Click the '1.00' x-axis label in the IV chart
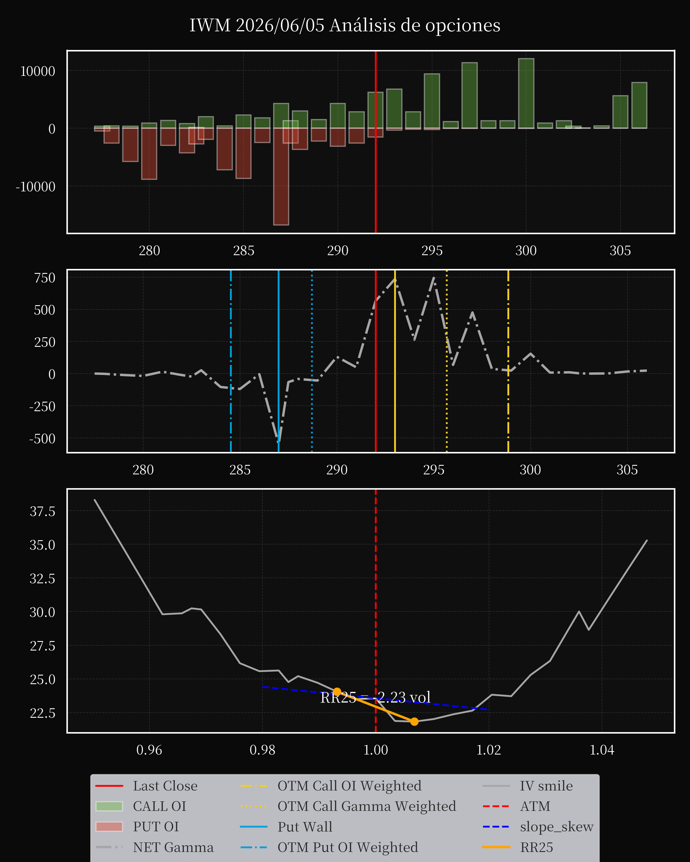 375,750
